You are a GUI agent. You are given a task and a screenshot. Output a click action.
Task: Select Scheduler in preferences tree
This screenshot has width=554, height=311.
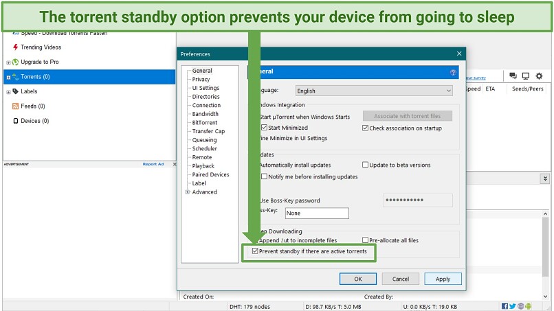[205, 148]
